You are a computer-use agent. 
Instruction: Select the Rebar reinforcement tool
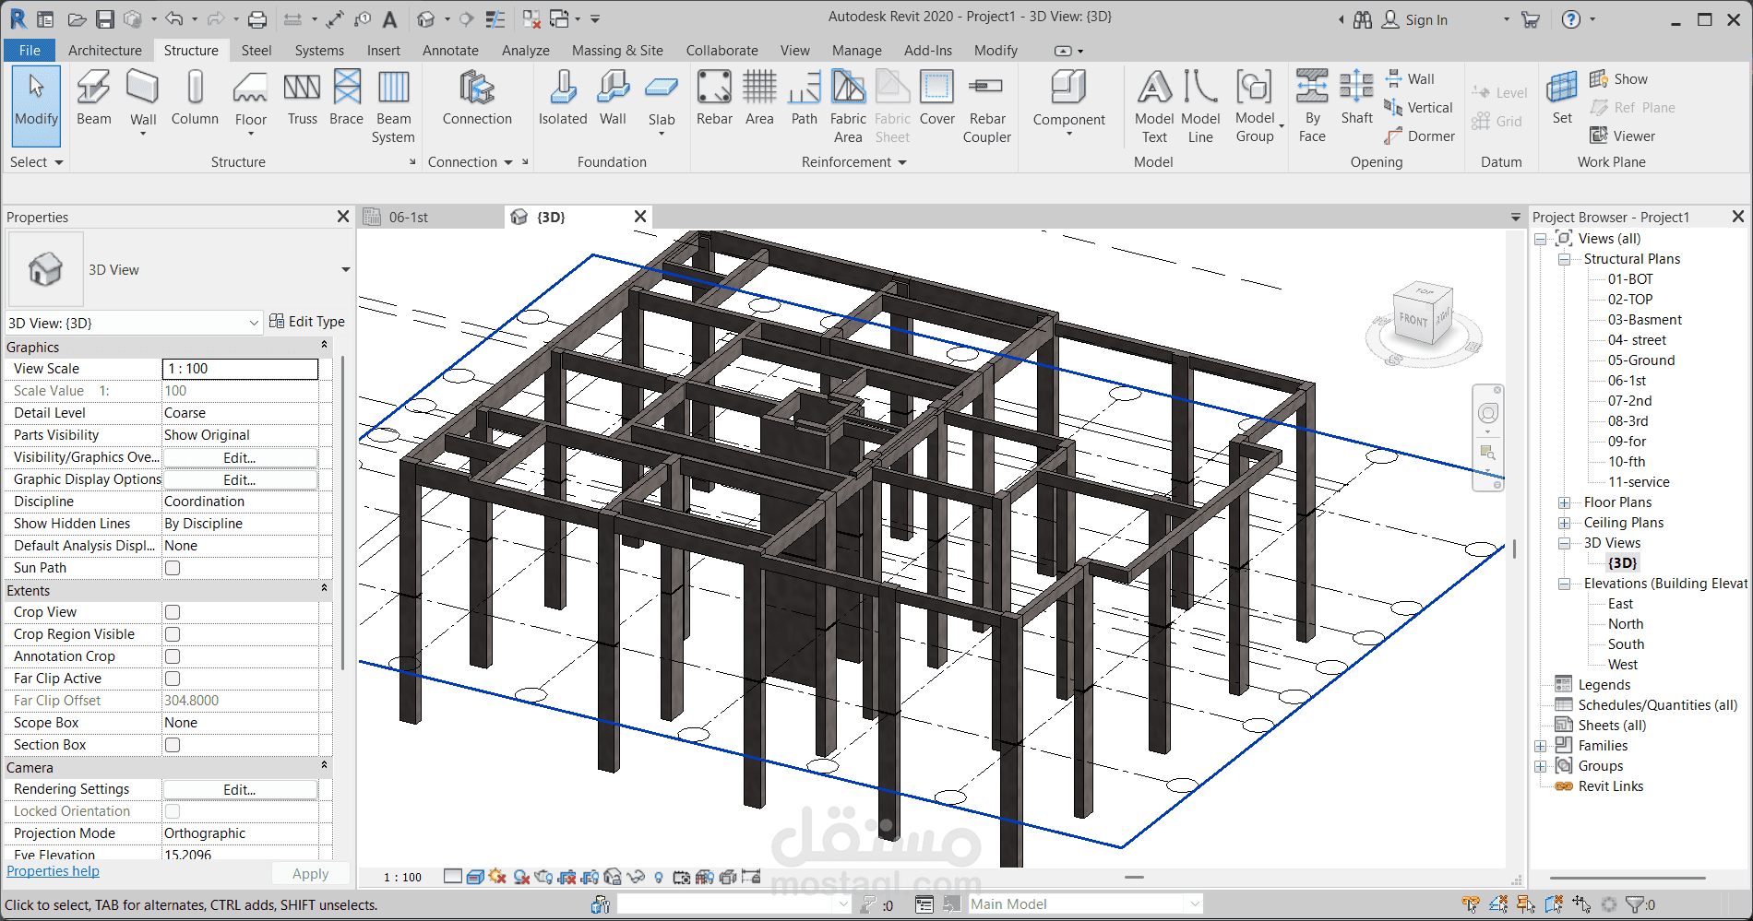(714, 99)
